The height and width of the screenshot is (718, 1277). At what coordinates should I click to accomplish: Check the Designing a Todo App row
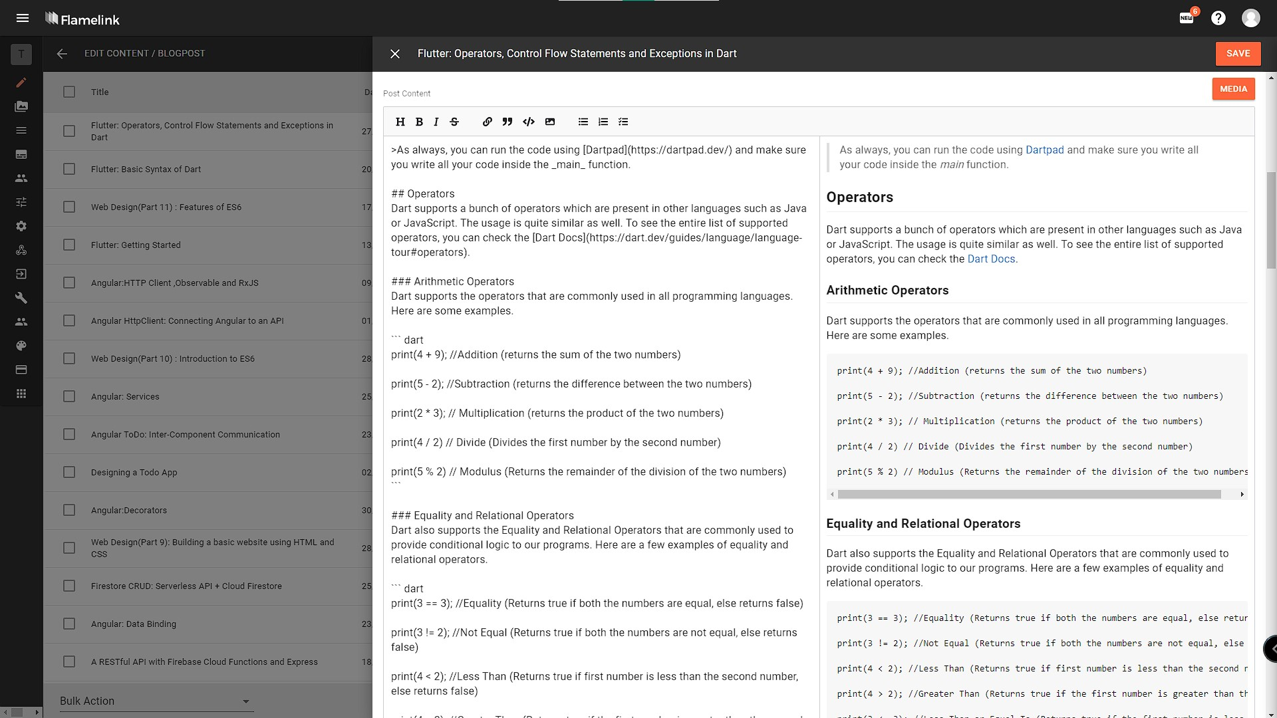click(69, 471)
